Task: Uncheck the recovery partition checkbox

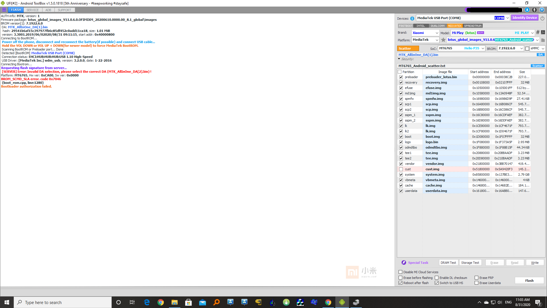Action: 401,82
